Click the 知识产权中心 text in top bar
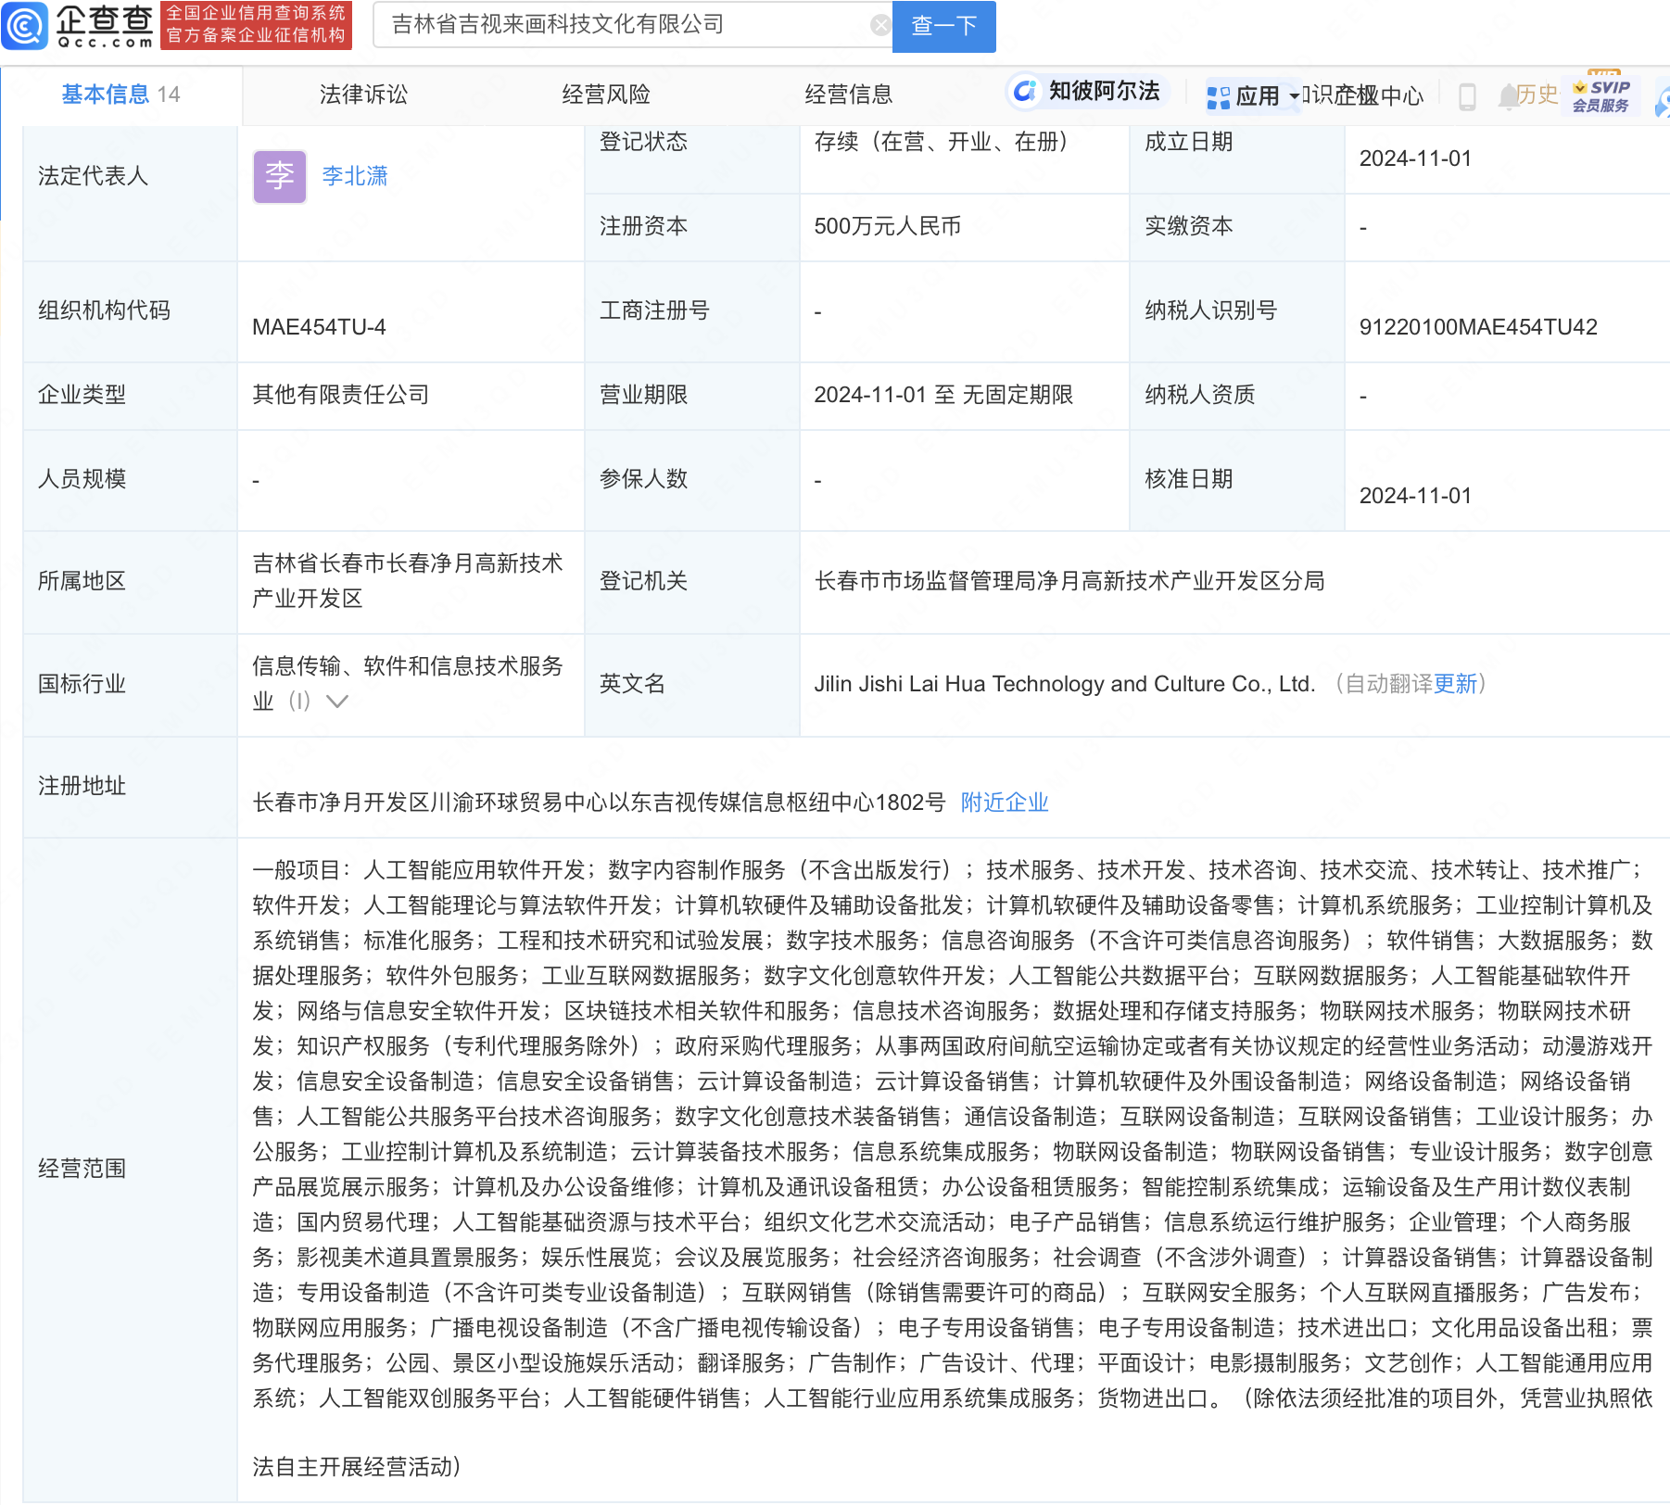Viewport: 1670px width, 1505px height. (x=1362, y=95)
